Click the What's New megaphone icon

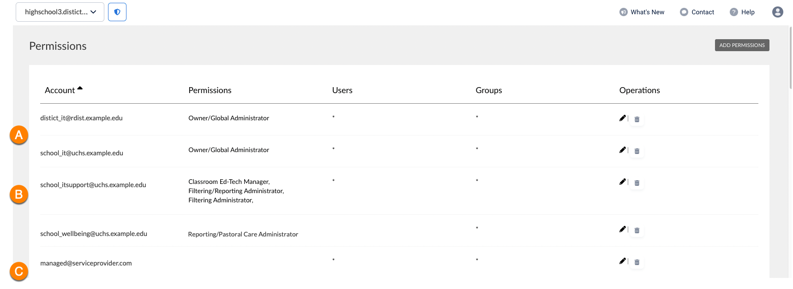(624, 12)
